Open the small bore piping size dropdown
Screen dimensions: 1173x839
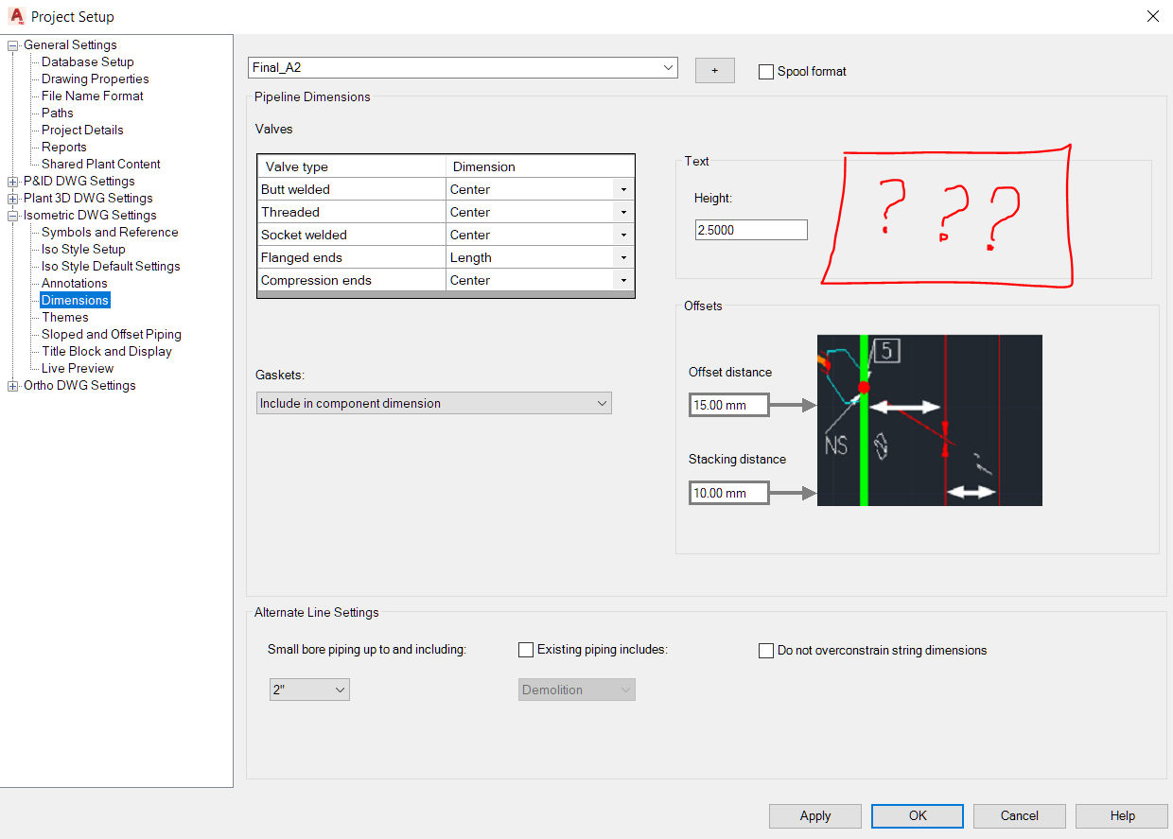pos(338,689)
